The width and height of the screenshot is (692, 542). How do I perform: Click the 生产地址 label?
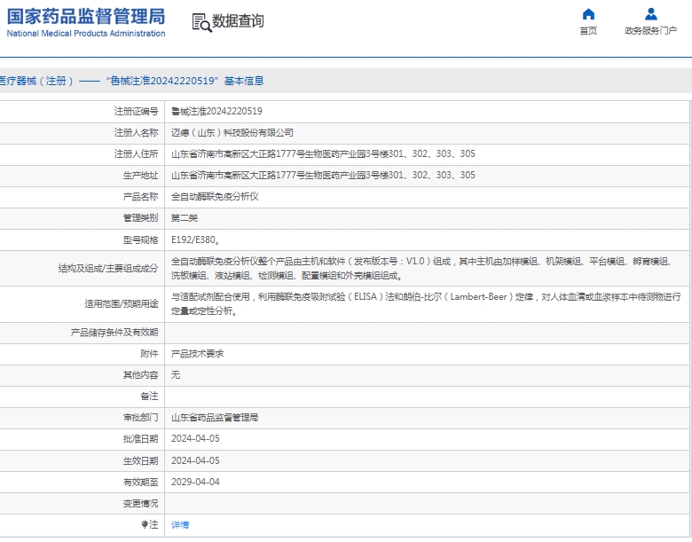point(141,175)
